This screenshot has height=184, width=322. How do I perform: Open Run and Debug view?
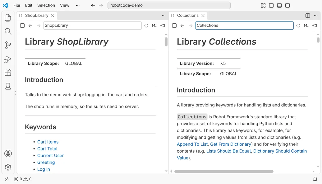click(8, 59)
